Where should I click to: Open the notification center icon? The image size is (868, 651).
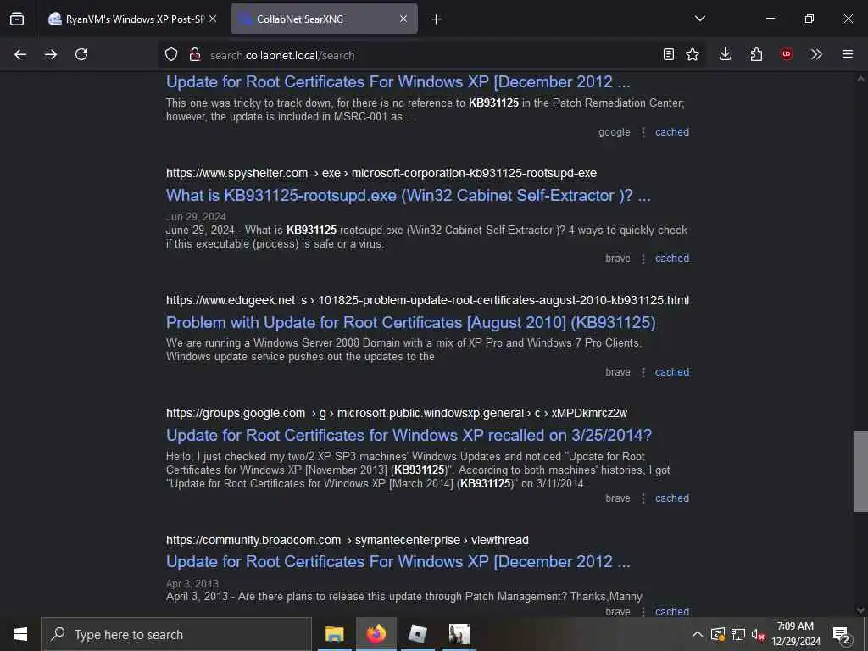point(842,635)
